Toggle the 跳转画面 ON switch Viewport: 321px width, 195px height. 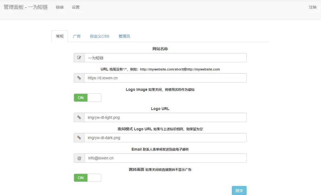click(88, 178)
